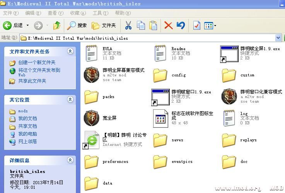Click the Cut scissors icon
This screenshot has height=193, width=285.
tap(128, 25)
